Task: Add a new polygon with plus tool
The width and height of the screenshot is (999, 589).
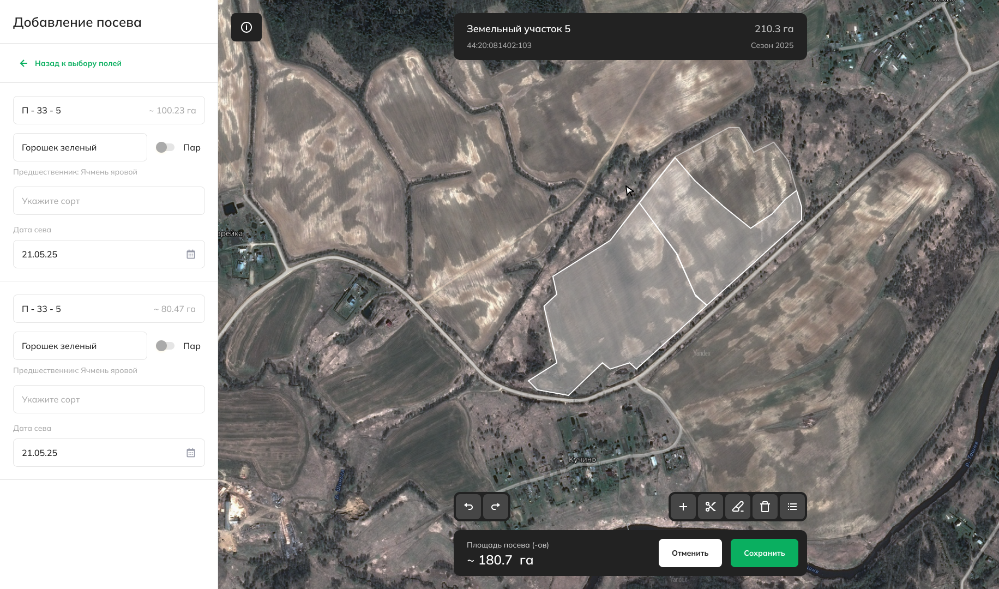Action: tap(683, 507)
